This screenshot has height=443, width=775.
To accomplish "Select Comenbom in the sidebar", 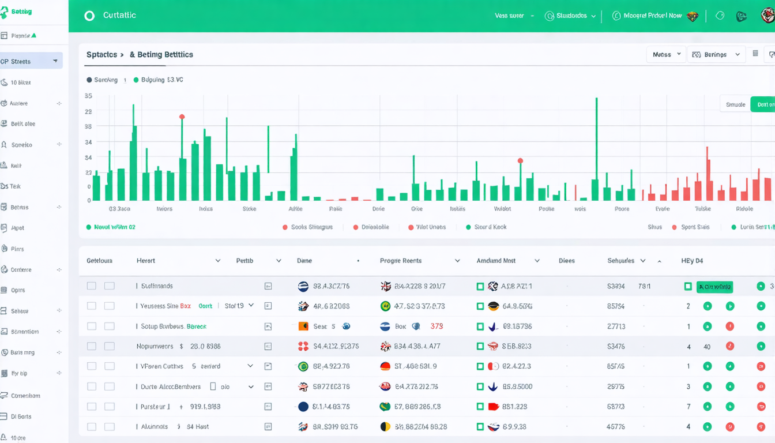I will pos(26,396).
